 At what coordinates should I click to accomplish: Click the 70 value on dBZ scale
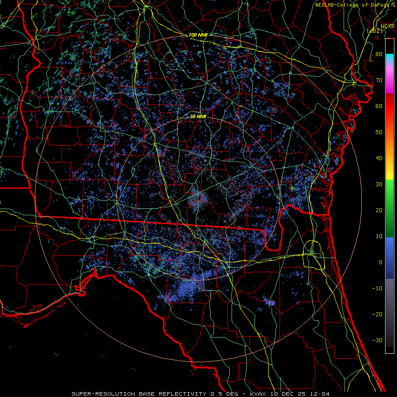coord(379,80)
